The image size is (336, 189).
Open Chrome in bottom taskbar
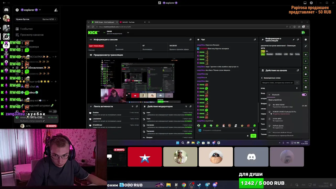tap(184, 185)
